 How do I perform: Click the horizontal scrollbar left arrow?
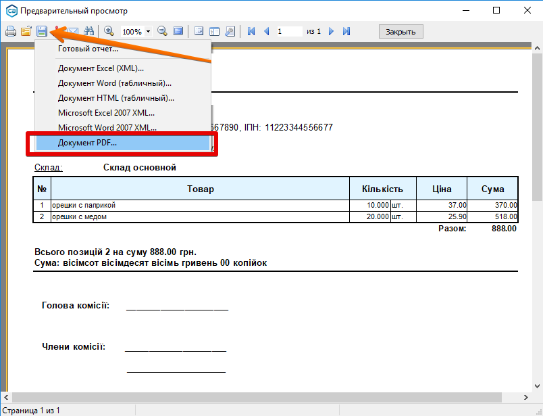click(6, 397)
